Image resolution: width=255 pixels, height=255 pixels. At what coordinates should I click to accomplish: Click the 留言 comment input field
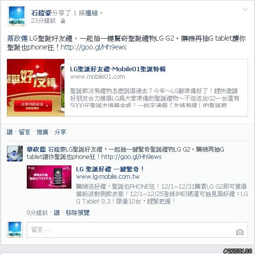point(137,230)
